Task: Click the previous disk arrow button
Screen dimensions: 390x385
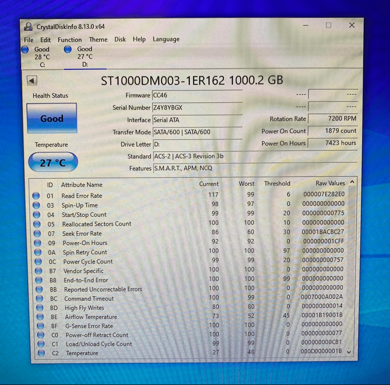Action: (x=32, y=81)
